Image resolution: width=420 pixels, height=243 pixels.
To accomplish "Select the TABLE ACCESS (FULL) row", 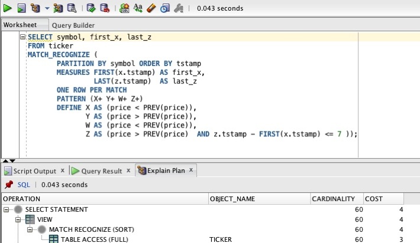I will pos(203,239).
